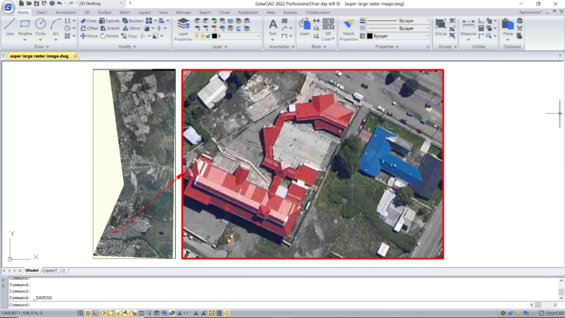Toggle snap mode in status bar
565x318 pixels.
(x=80, y=313)
